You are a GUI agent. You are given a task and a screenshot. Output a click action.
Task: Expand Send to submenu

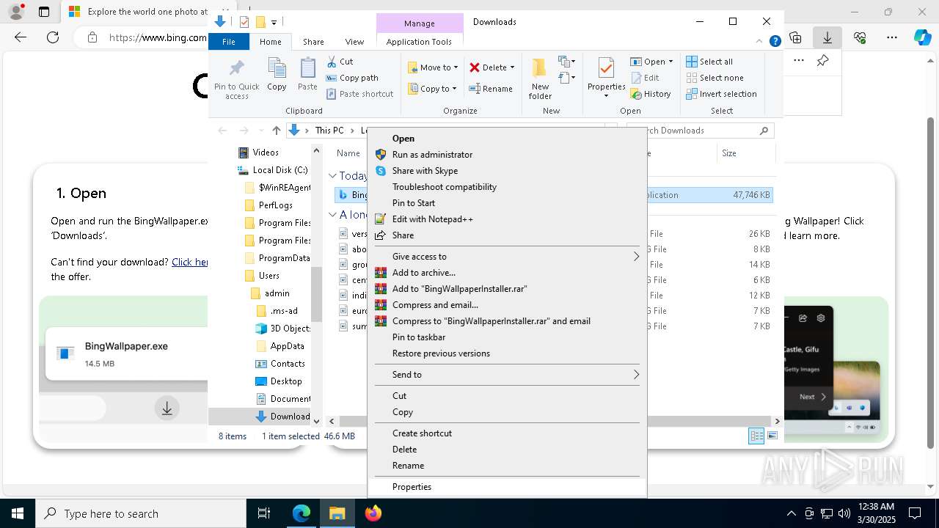(507, 375)
